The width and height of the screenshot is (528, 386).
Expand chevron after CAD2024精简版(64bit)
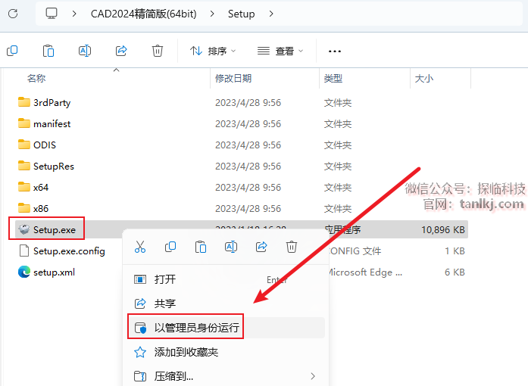pyautogui.click(x=212, y=14)
